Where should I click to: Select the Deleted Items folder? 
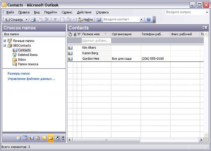[28, 55]
